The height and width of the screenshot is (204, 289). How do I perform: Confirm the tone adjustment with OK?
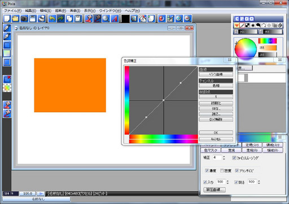tap(216, 132)
